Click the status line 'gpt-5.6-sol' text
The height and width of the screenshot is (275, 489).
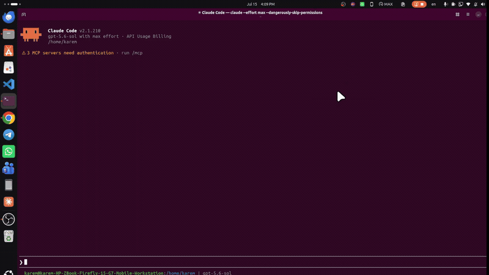tap(217, 273)
